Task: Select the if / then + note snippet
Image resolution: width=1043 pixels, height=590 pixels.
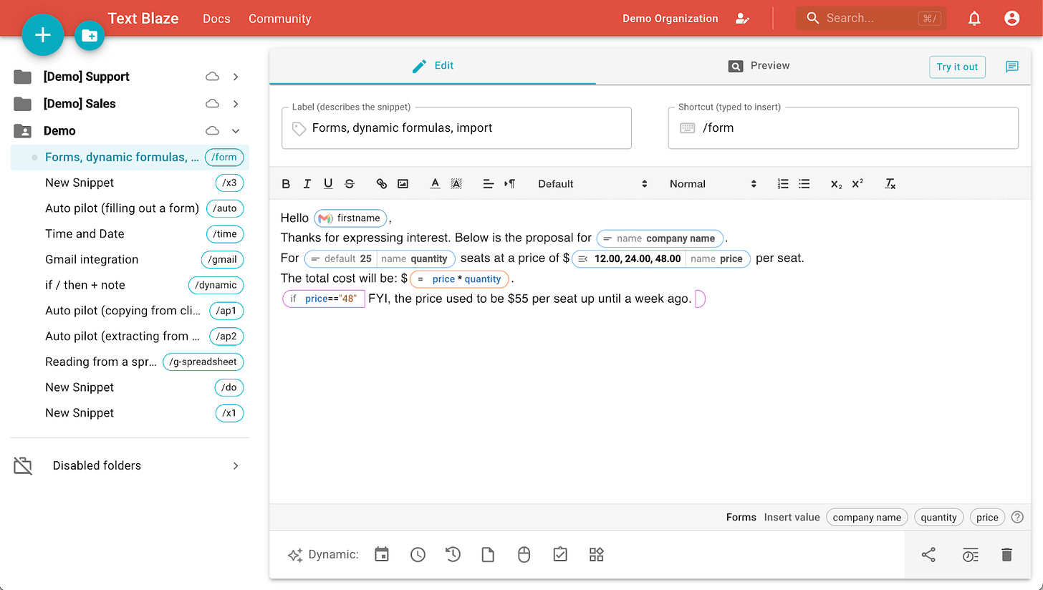Action: click(x=130, y=285)
